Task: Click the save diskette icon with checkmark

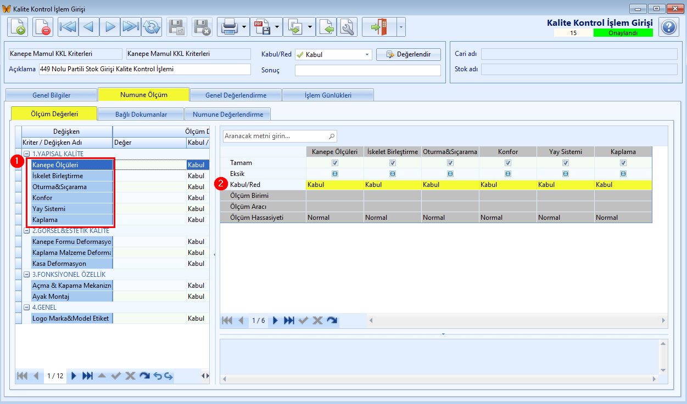Action: click(x=177, y=27)
